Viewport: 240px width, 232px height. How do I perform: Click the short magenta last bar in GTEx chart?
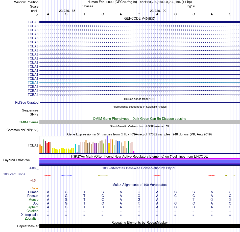134,152
